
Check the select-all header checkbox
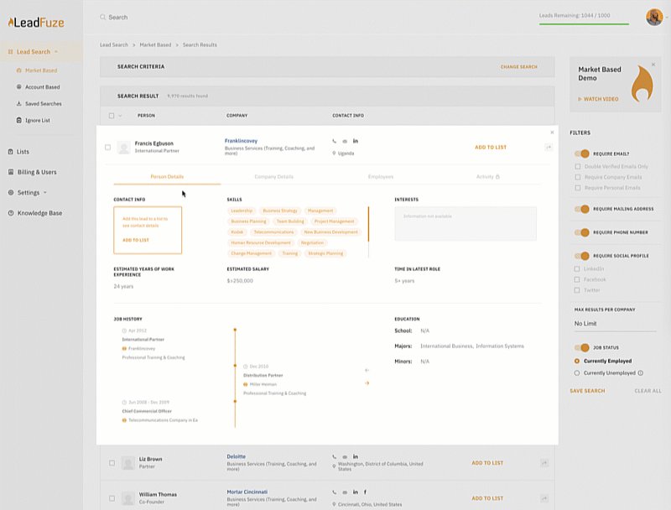[112, 116]
